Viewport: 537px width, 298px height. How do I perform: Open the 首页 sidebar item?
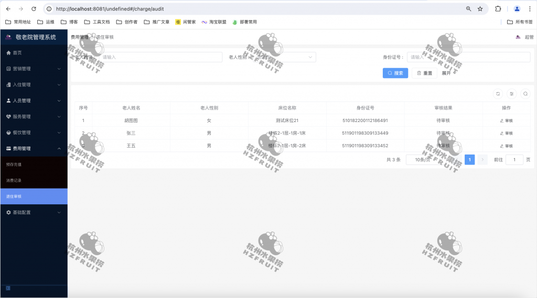(34, 53)
